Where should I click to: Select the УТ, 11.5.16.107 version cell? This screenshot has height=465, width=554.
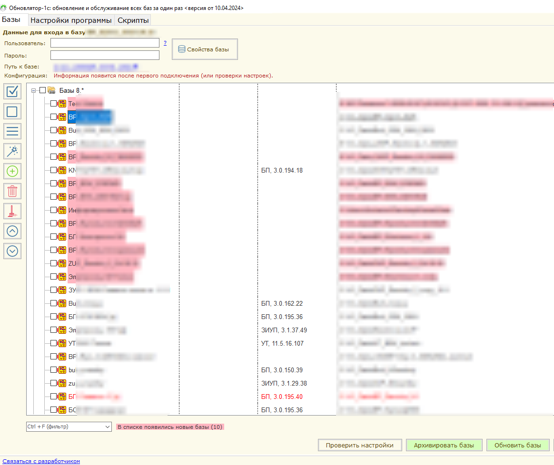282,344
